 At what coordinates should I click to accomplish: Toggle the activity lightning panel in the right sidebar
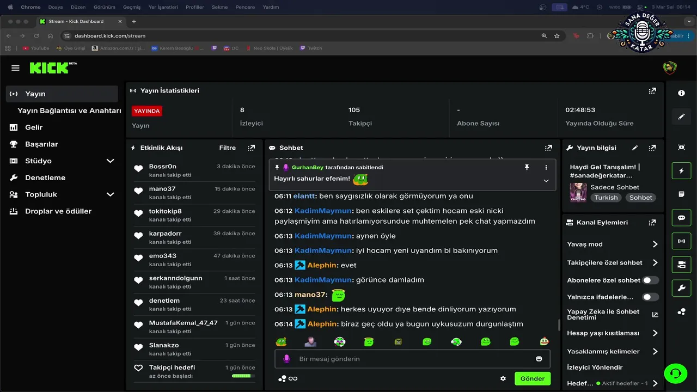pyautogui.click(x=681, y=170)
